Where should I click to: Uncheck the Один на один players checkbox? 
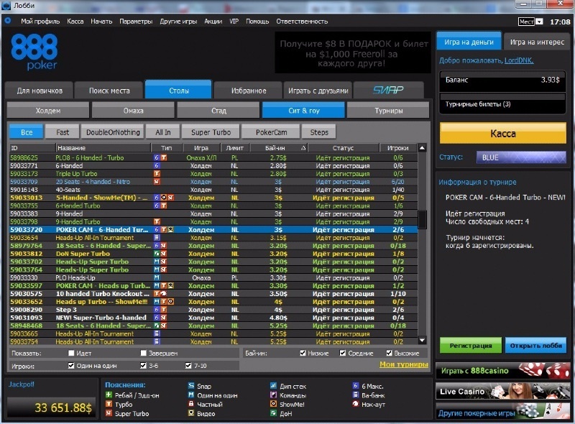coord(71,365)
